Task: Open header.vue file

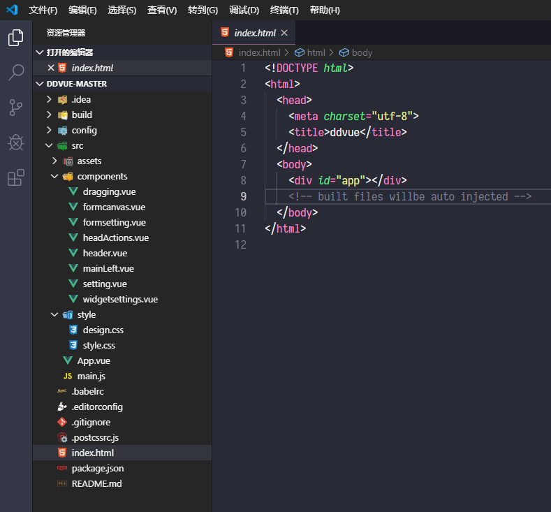Action: pyautogui.click(x=105, y=254)
